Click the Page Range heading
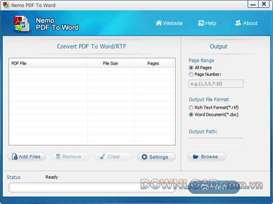 (x=201, y=60)
